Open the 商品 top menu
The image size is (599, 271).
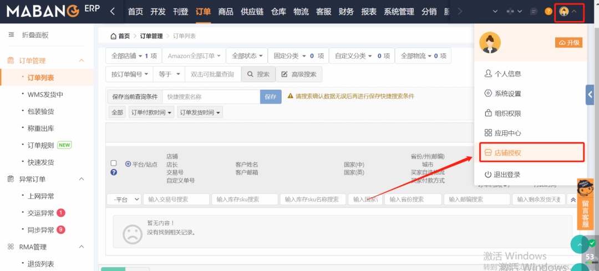[226, 12]
